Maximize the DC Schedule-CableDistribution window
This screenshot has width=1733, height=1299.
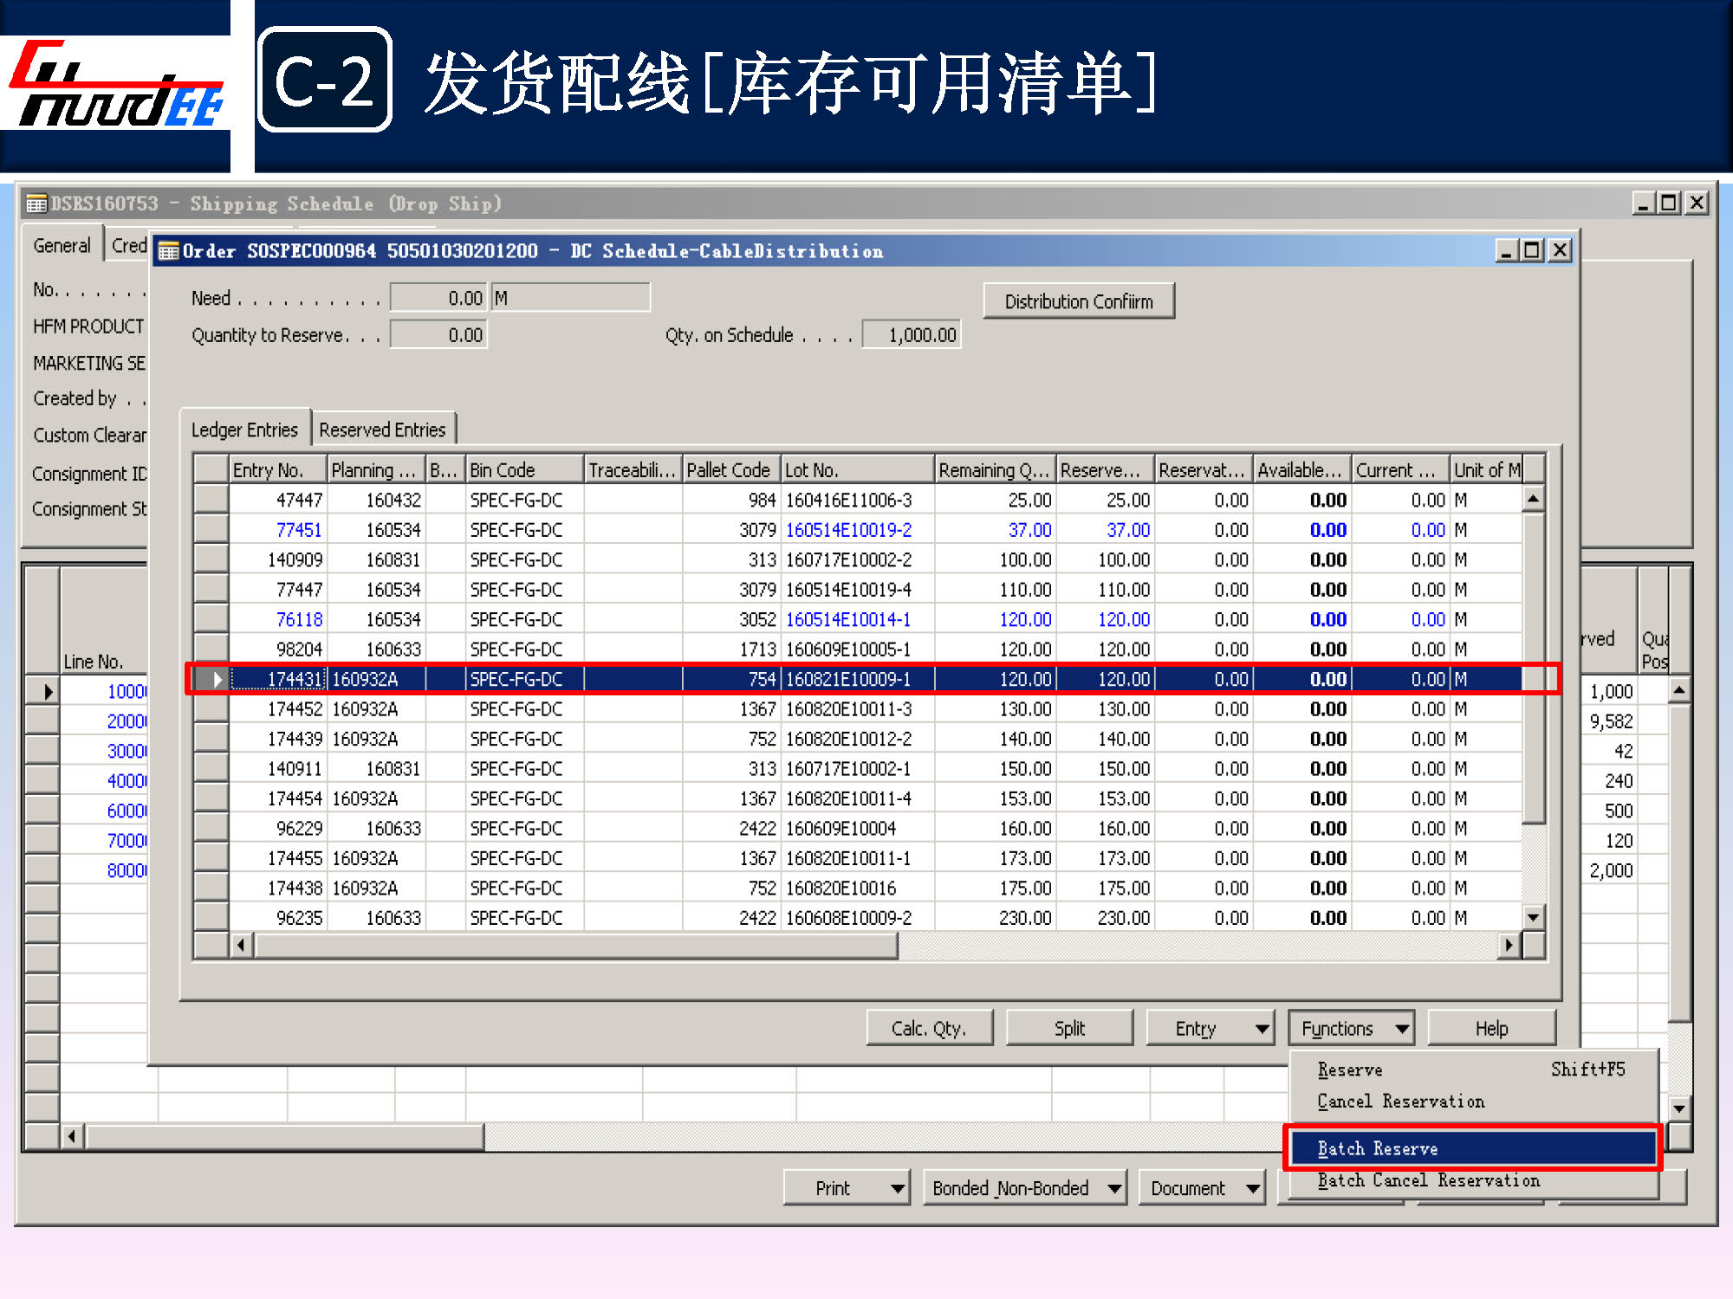pos(1532,251)
